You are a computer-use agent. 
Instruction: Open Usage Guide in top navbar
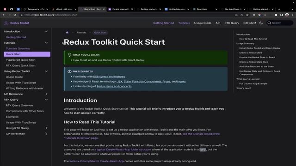203,23
